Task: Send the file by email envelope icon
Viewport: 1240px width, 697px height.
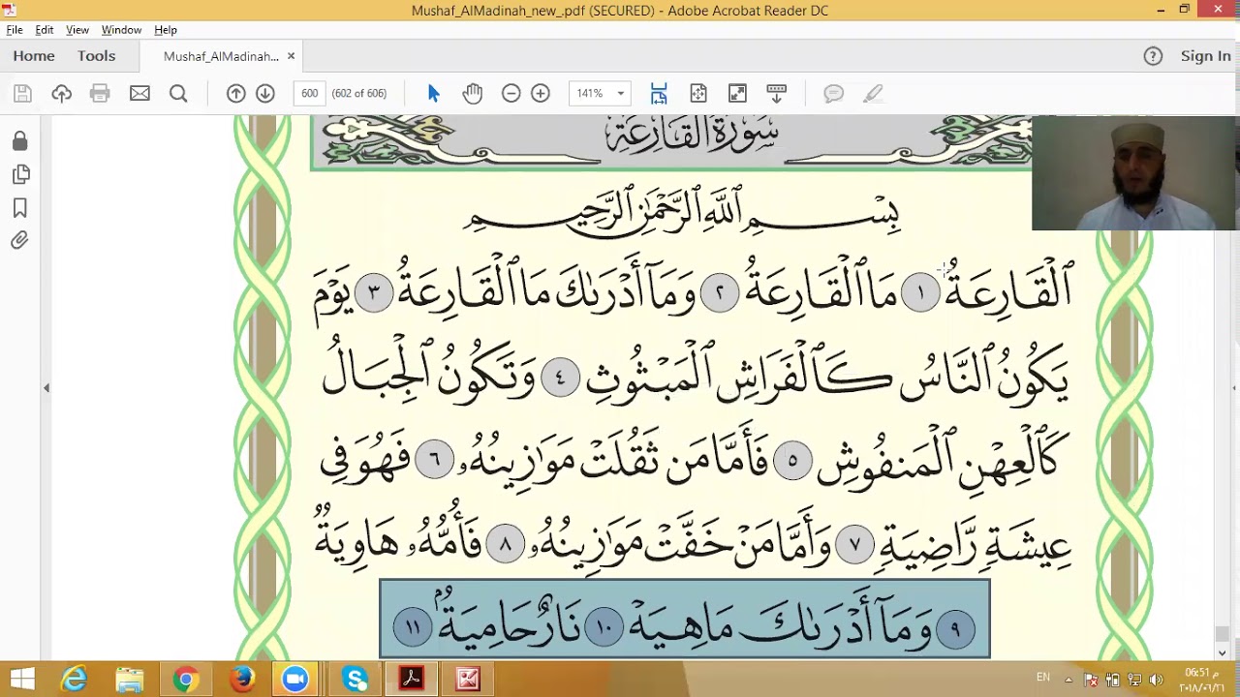Action: click(x=139, y=93)
